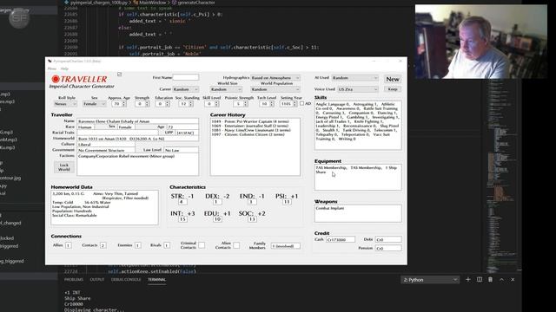
Task: Open the Help menu
Action: [64, 68]
